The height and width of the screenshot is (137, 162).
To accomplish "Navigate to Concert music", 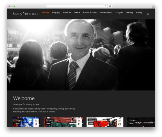I will [x=106, y=13].
